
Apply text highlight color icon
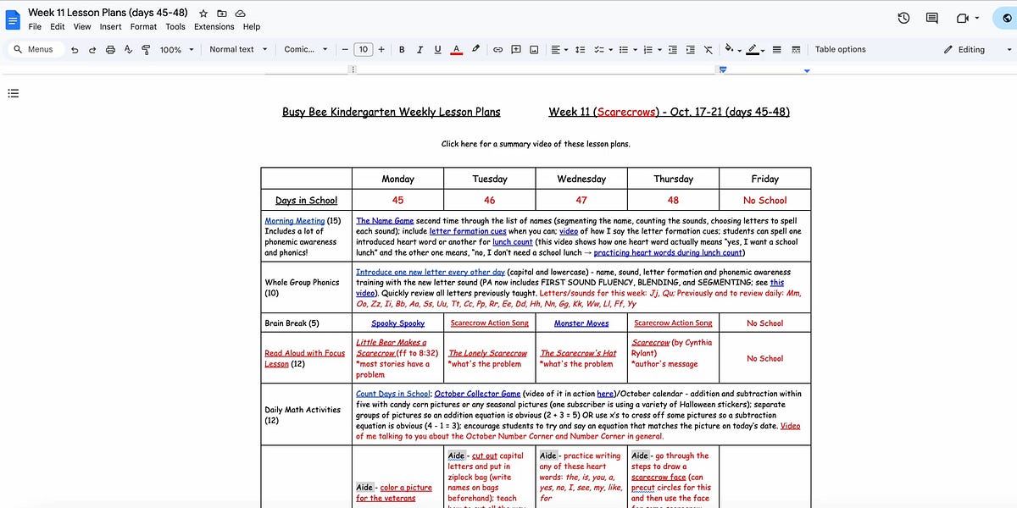[475, 49]
